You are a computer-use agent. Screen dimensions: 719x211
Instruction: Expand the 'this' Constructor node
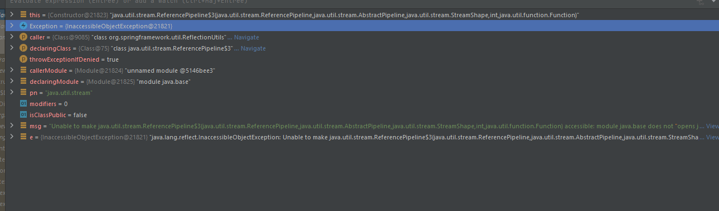point(12,15)
